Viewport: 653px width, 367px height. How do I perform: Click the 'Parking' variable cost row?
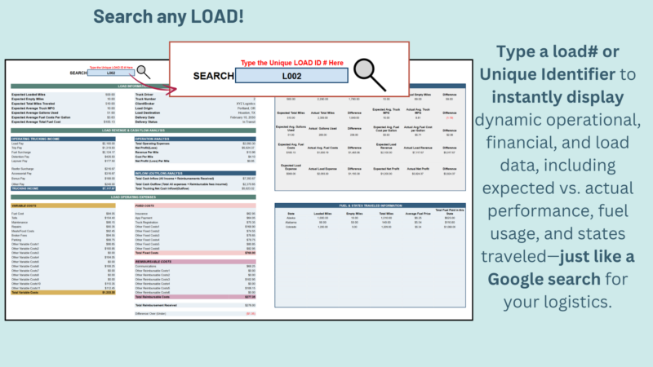click(63, 240)
